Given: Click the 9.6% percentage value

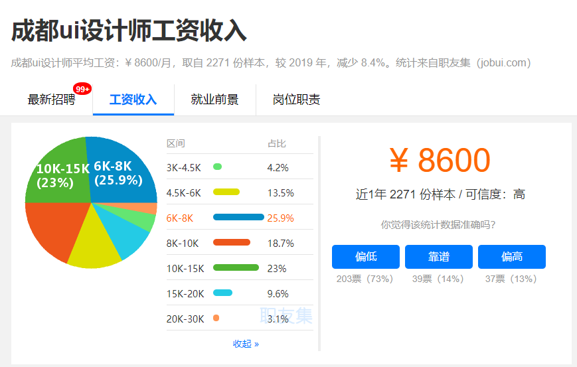Looking at the screenshot, I should pyautogui.click(x=278, y=294).
